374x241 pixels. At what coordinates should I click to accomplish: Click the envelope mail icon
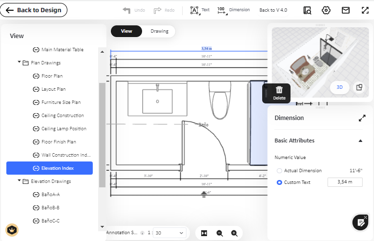(x=345, y=10)
